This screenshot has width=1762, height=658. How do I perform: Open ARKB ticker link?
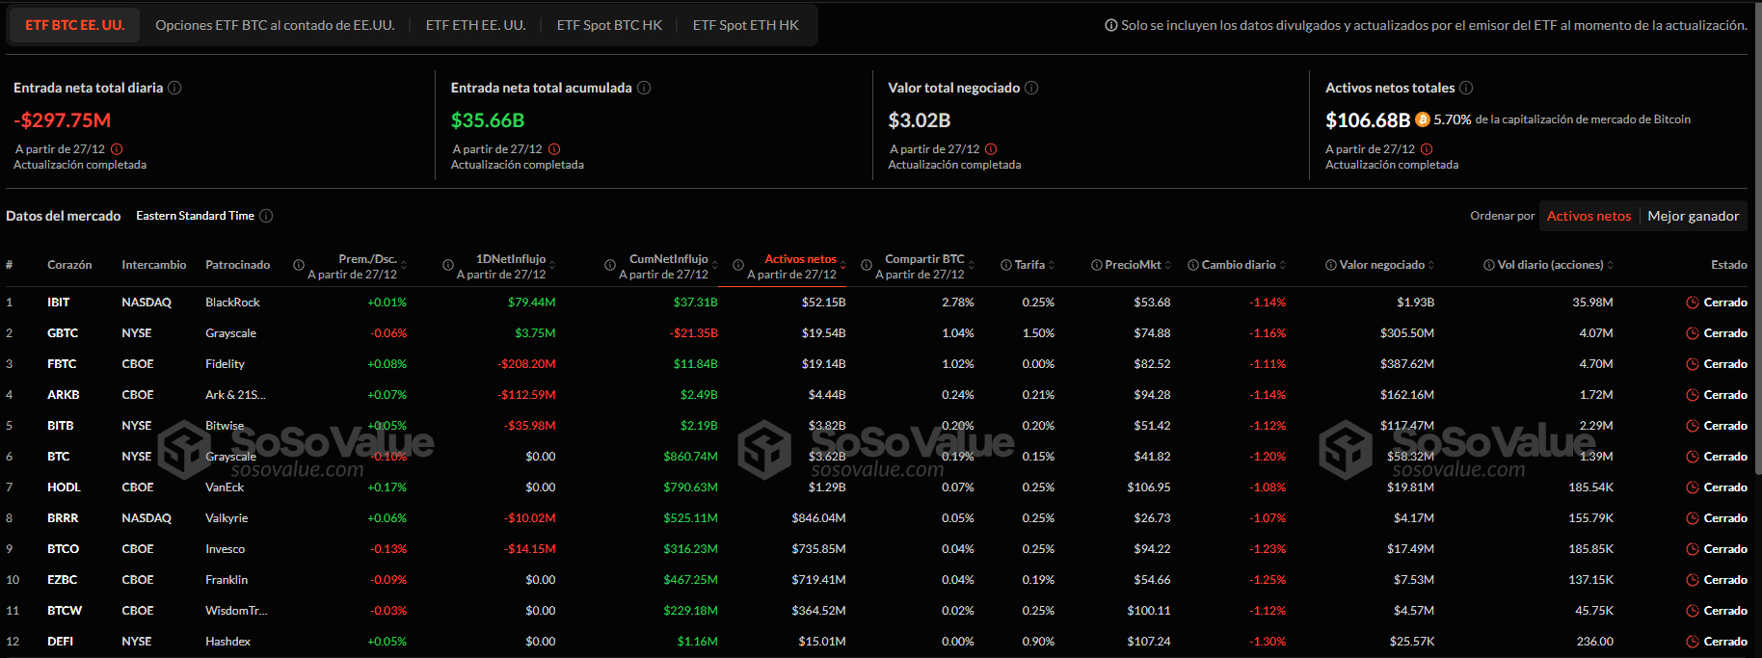tap(64, 395)
